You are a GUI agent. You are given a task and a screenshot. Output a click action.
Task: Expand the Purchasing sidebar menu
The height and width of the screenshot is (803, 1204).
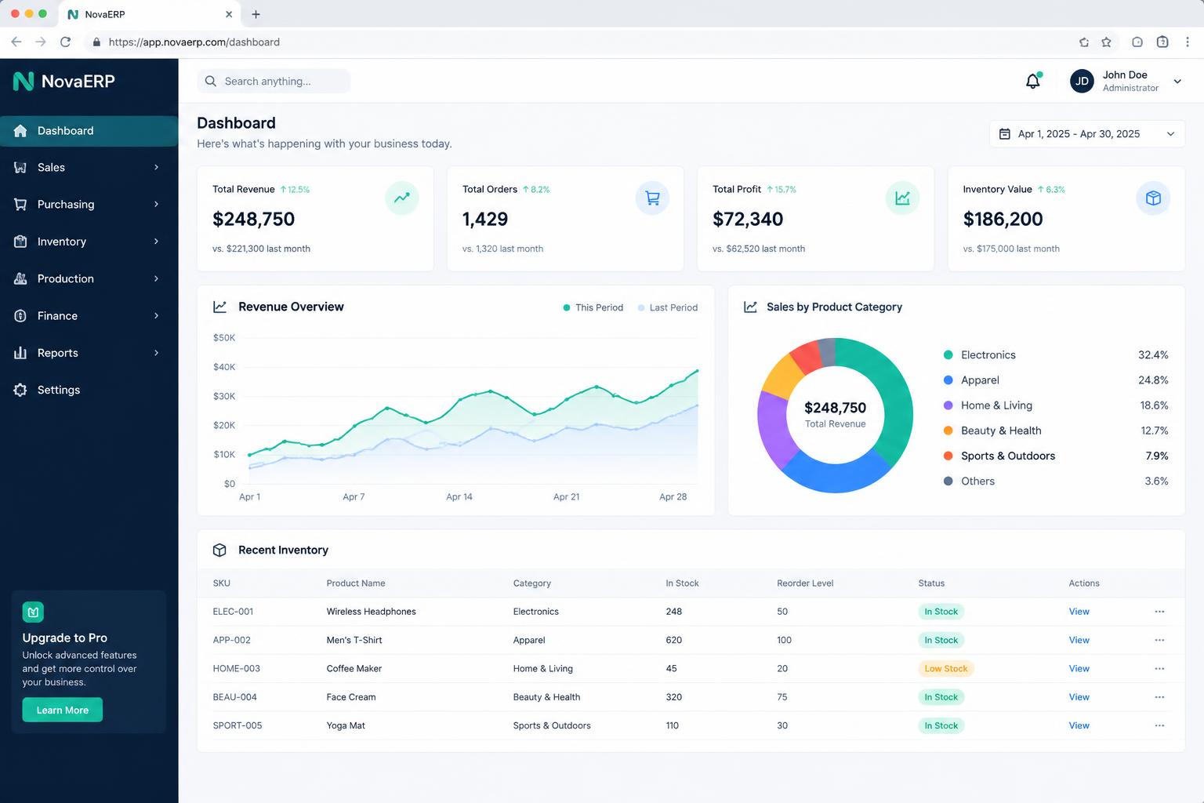[x=156, y=204]
